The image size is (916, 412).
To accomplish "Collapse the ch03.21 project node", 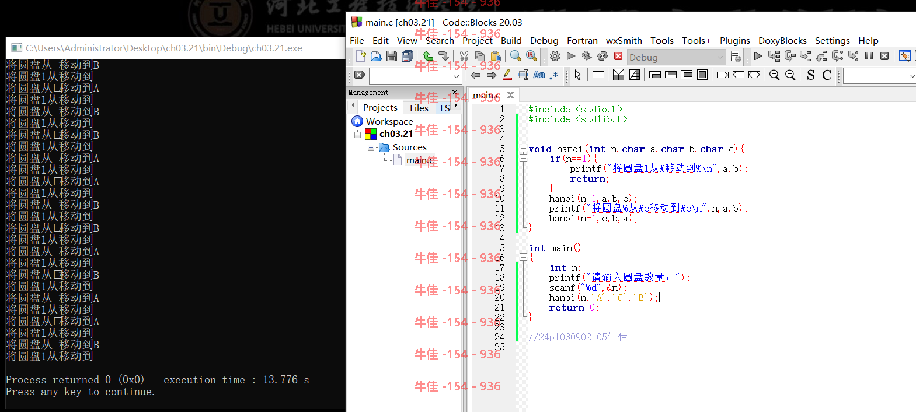I will 357,135.
